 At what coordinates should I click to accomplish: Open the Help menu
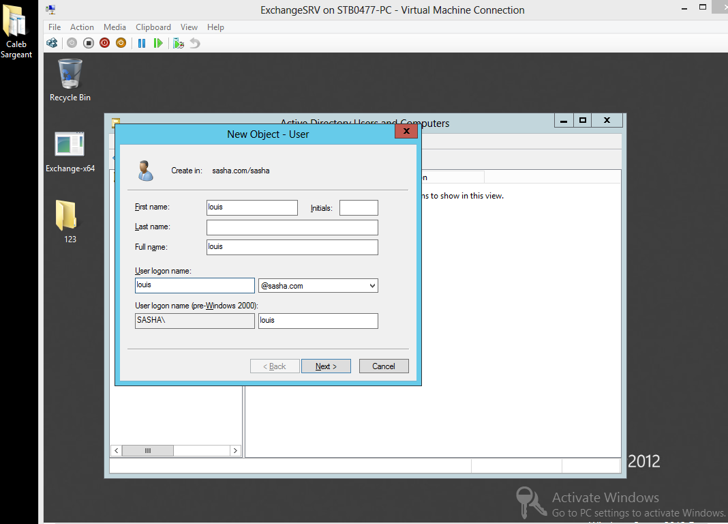click(215, 27)
